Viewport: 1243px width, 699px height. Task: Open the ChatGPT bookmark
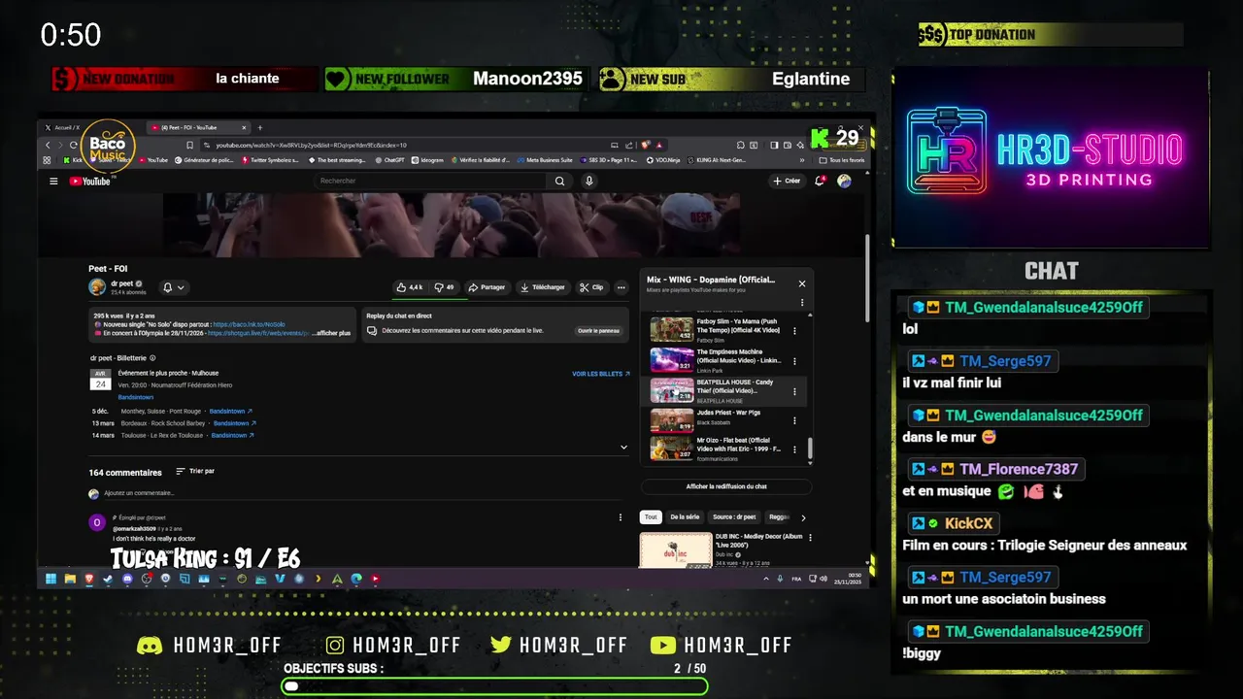click(390, 160)
